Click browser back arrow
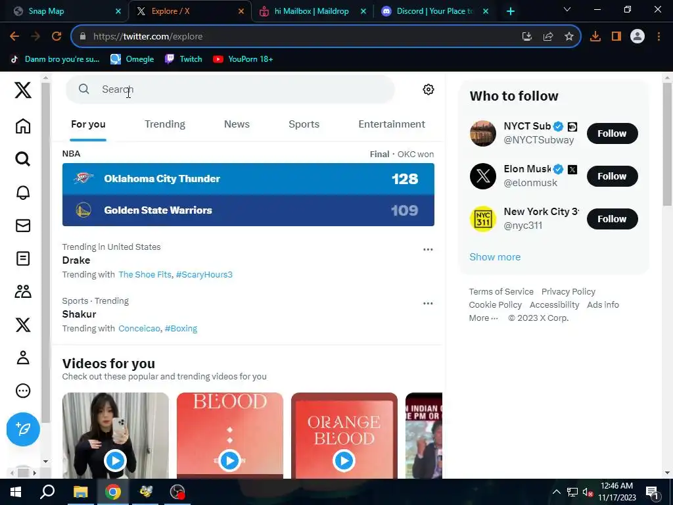Viewport: 673px width, 505px height. pos(14,37)
